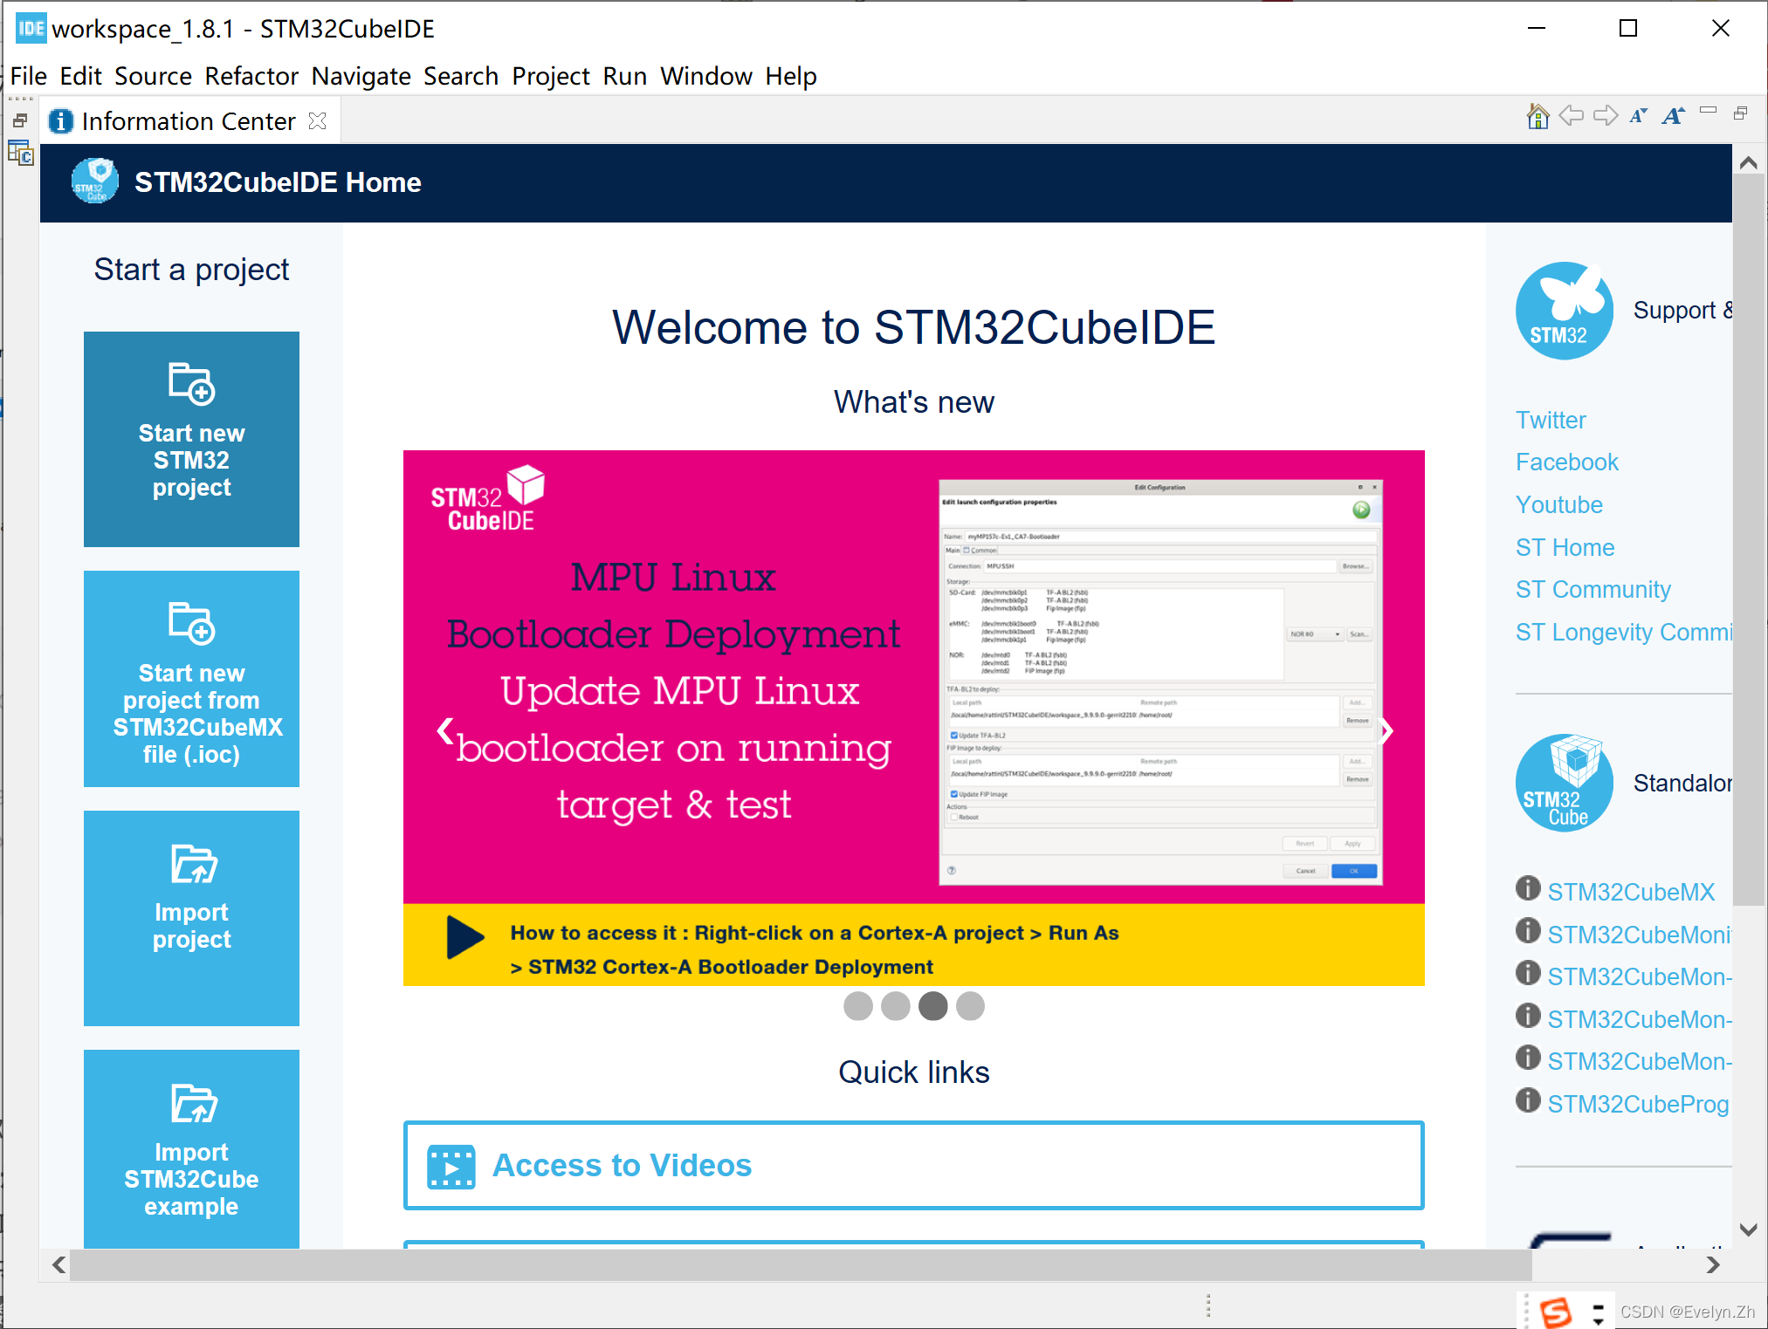Close the Information Center tab
Image resolution: width=1768 pixels, height=1329 pixels.
point(318,121)
